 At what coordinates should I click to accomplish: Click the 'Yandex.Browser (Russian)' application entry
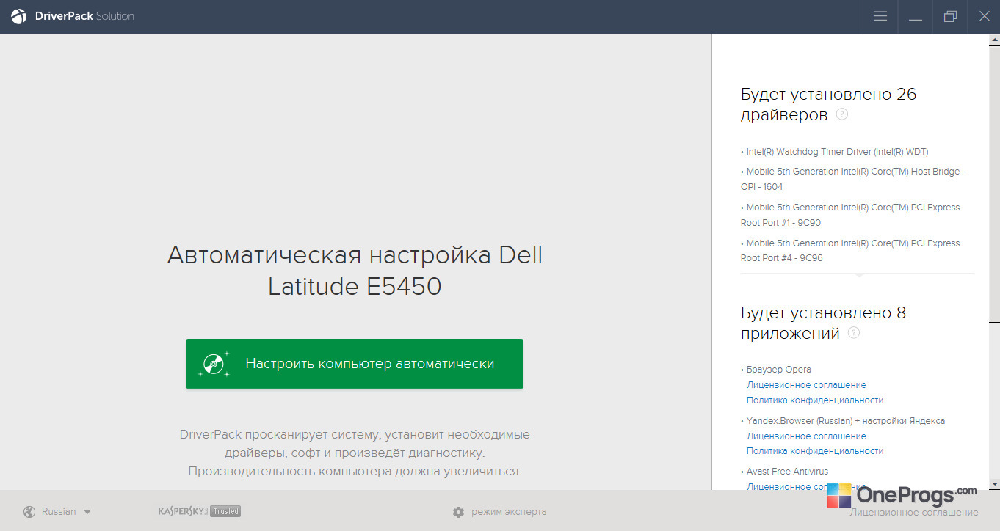click(843, 421)
